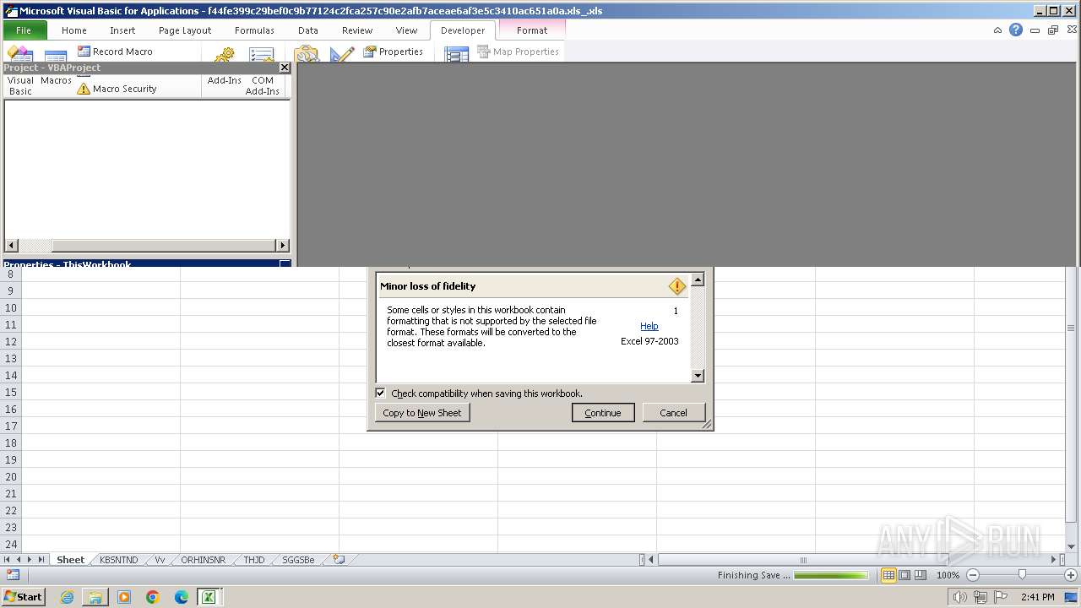Click Continue in compatibility dialog
Viewport: 1081px width, 608px height.
point(603,413)
